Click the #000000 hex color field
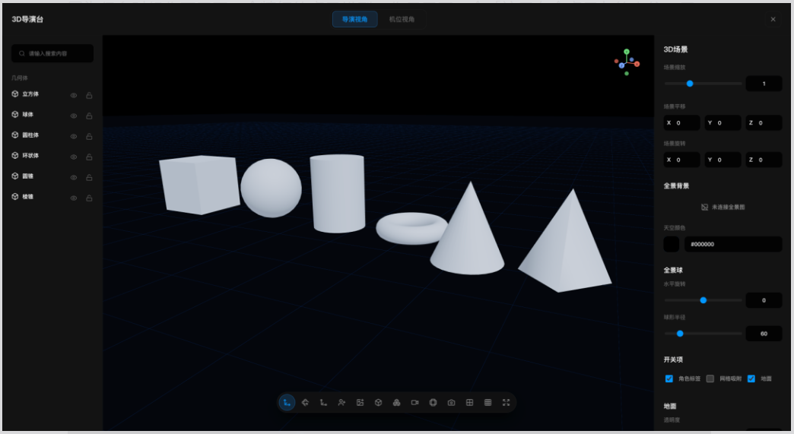Screen dimensions: 794x434 pos(733,244)
